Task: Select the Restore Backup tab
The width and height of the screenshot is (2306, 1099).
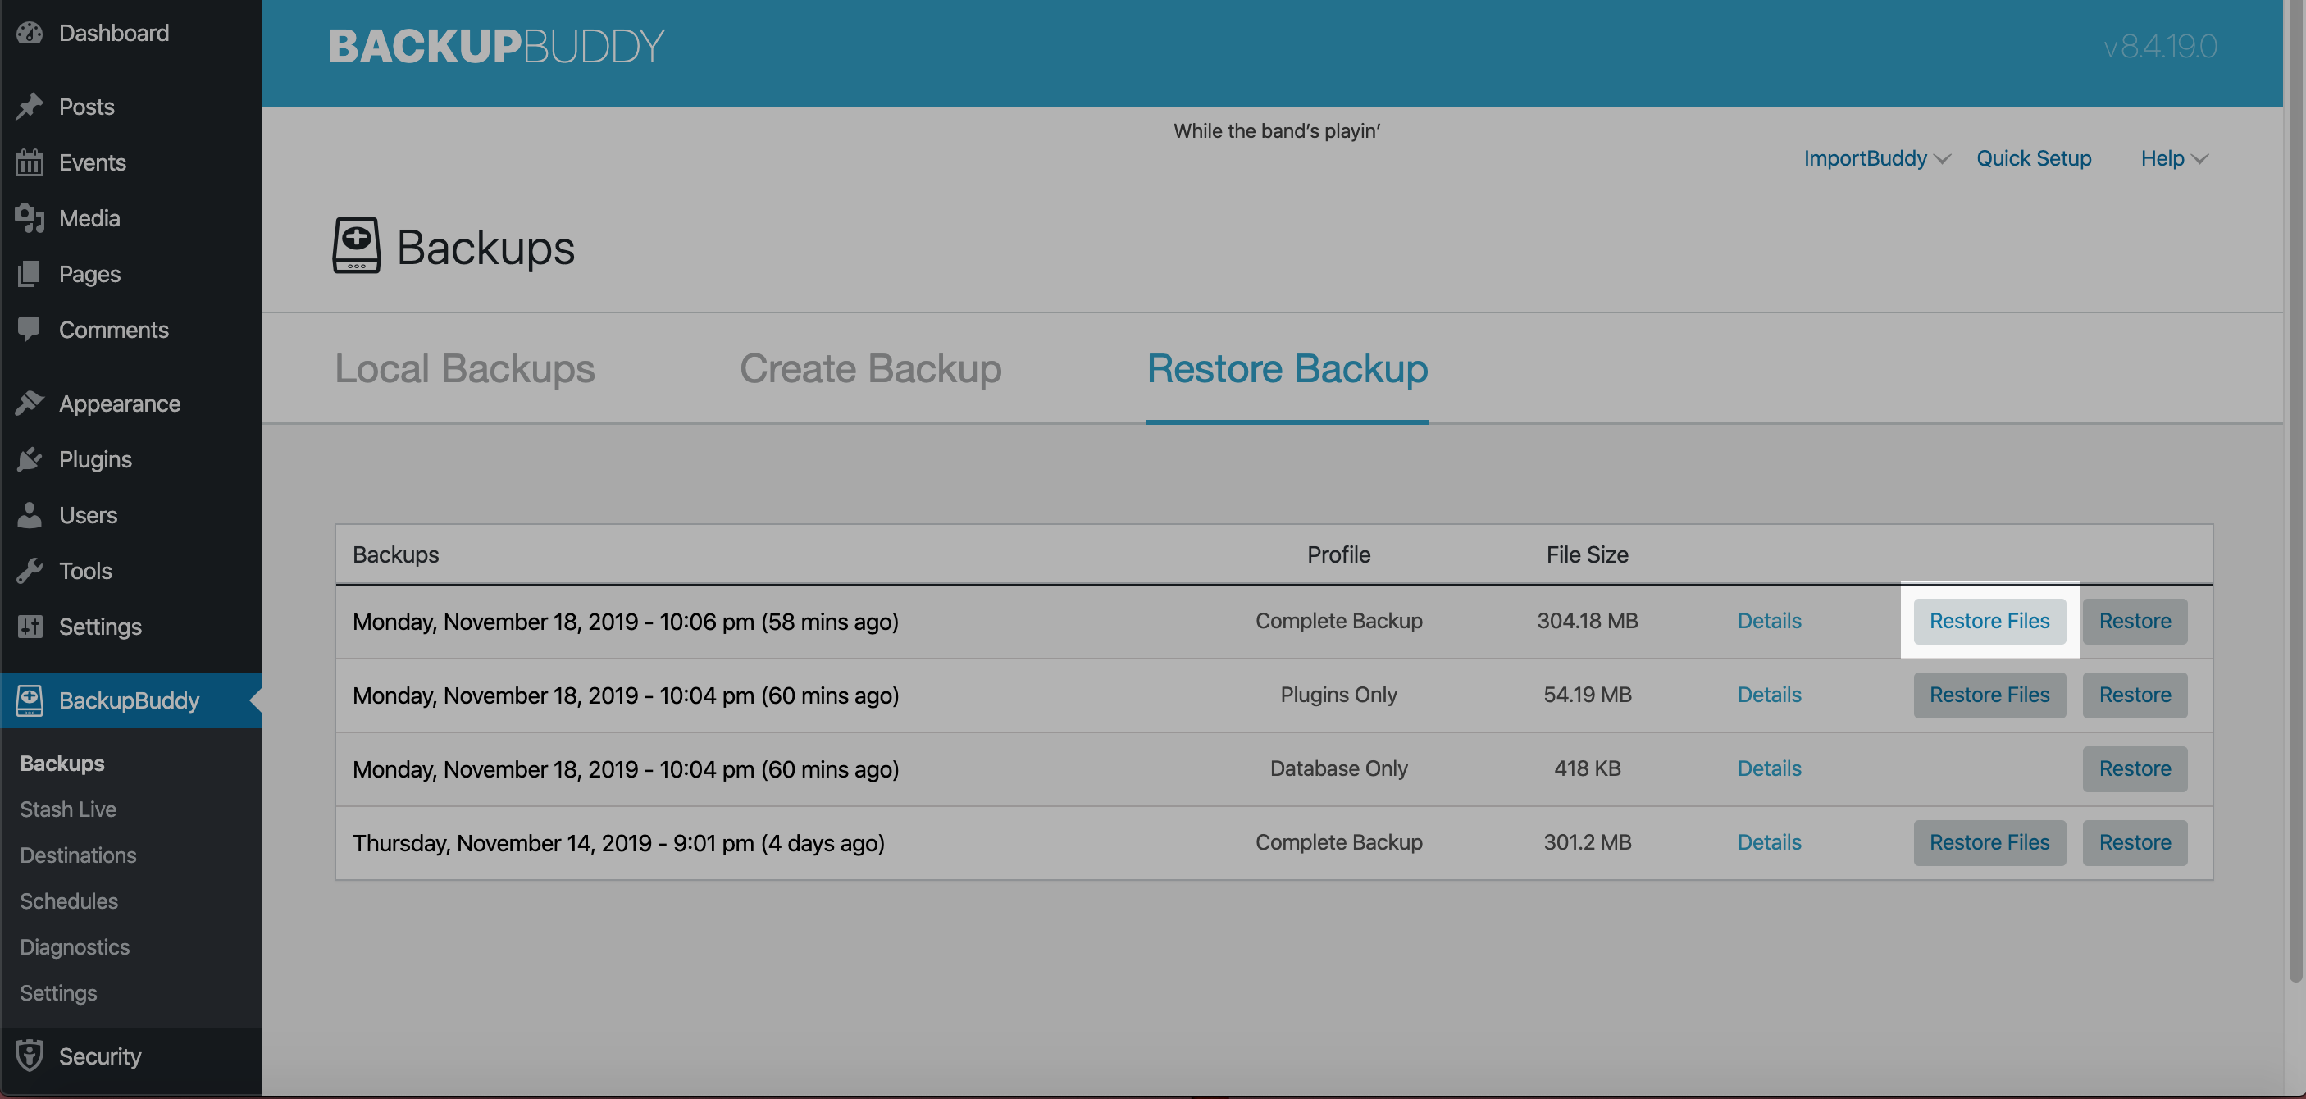Action: pos(1287,369)
